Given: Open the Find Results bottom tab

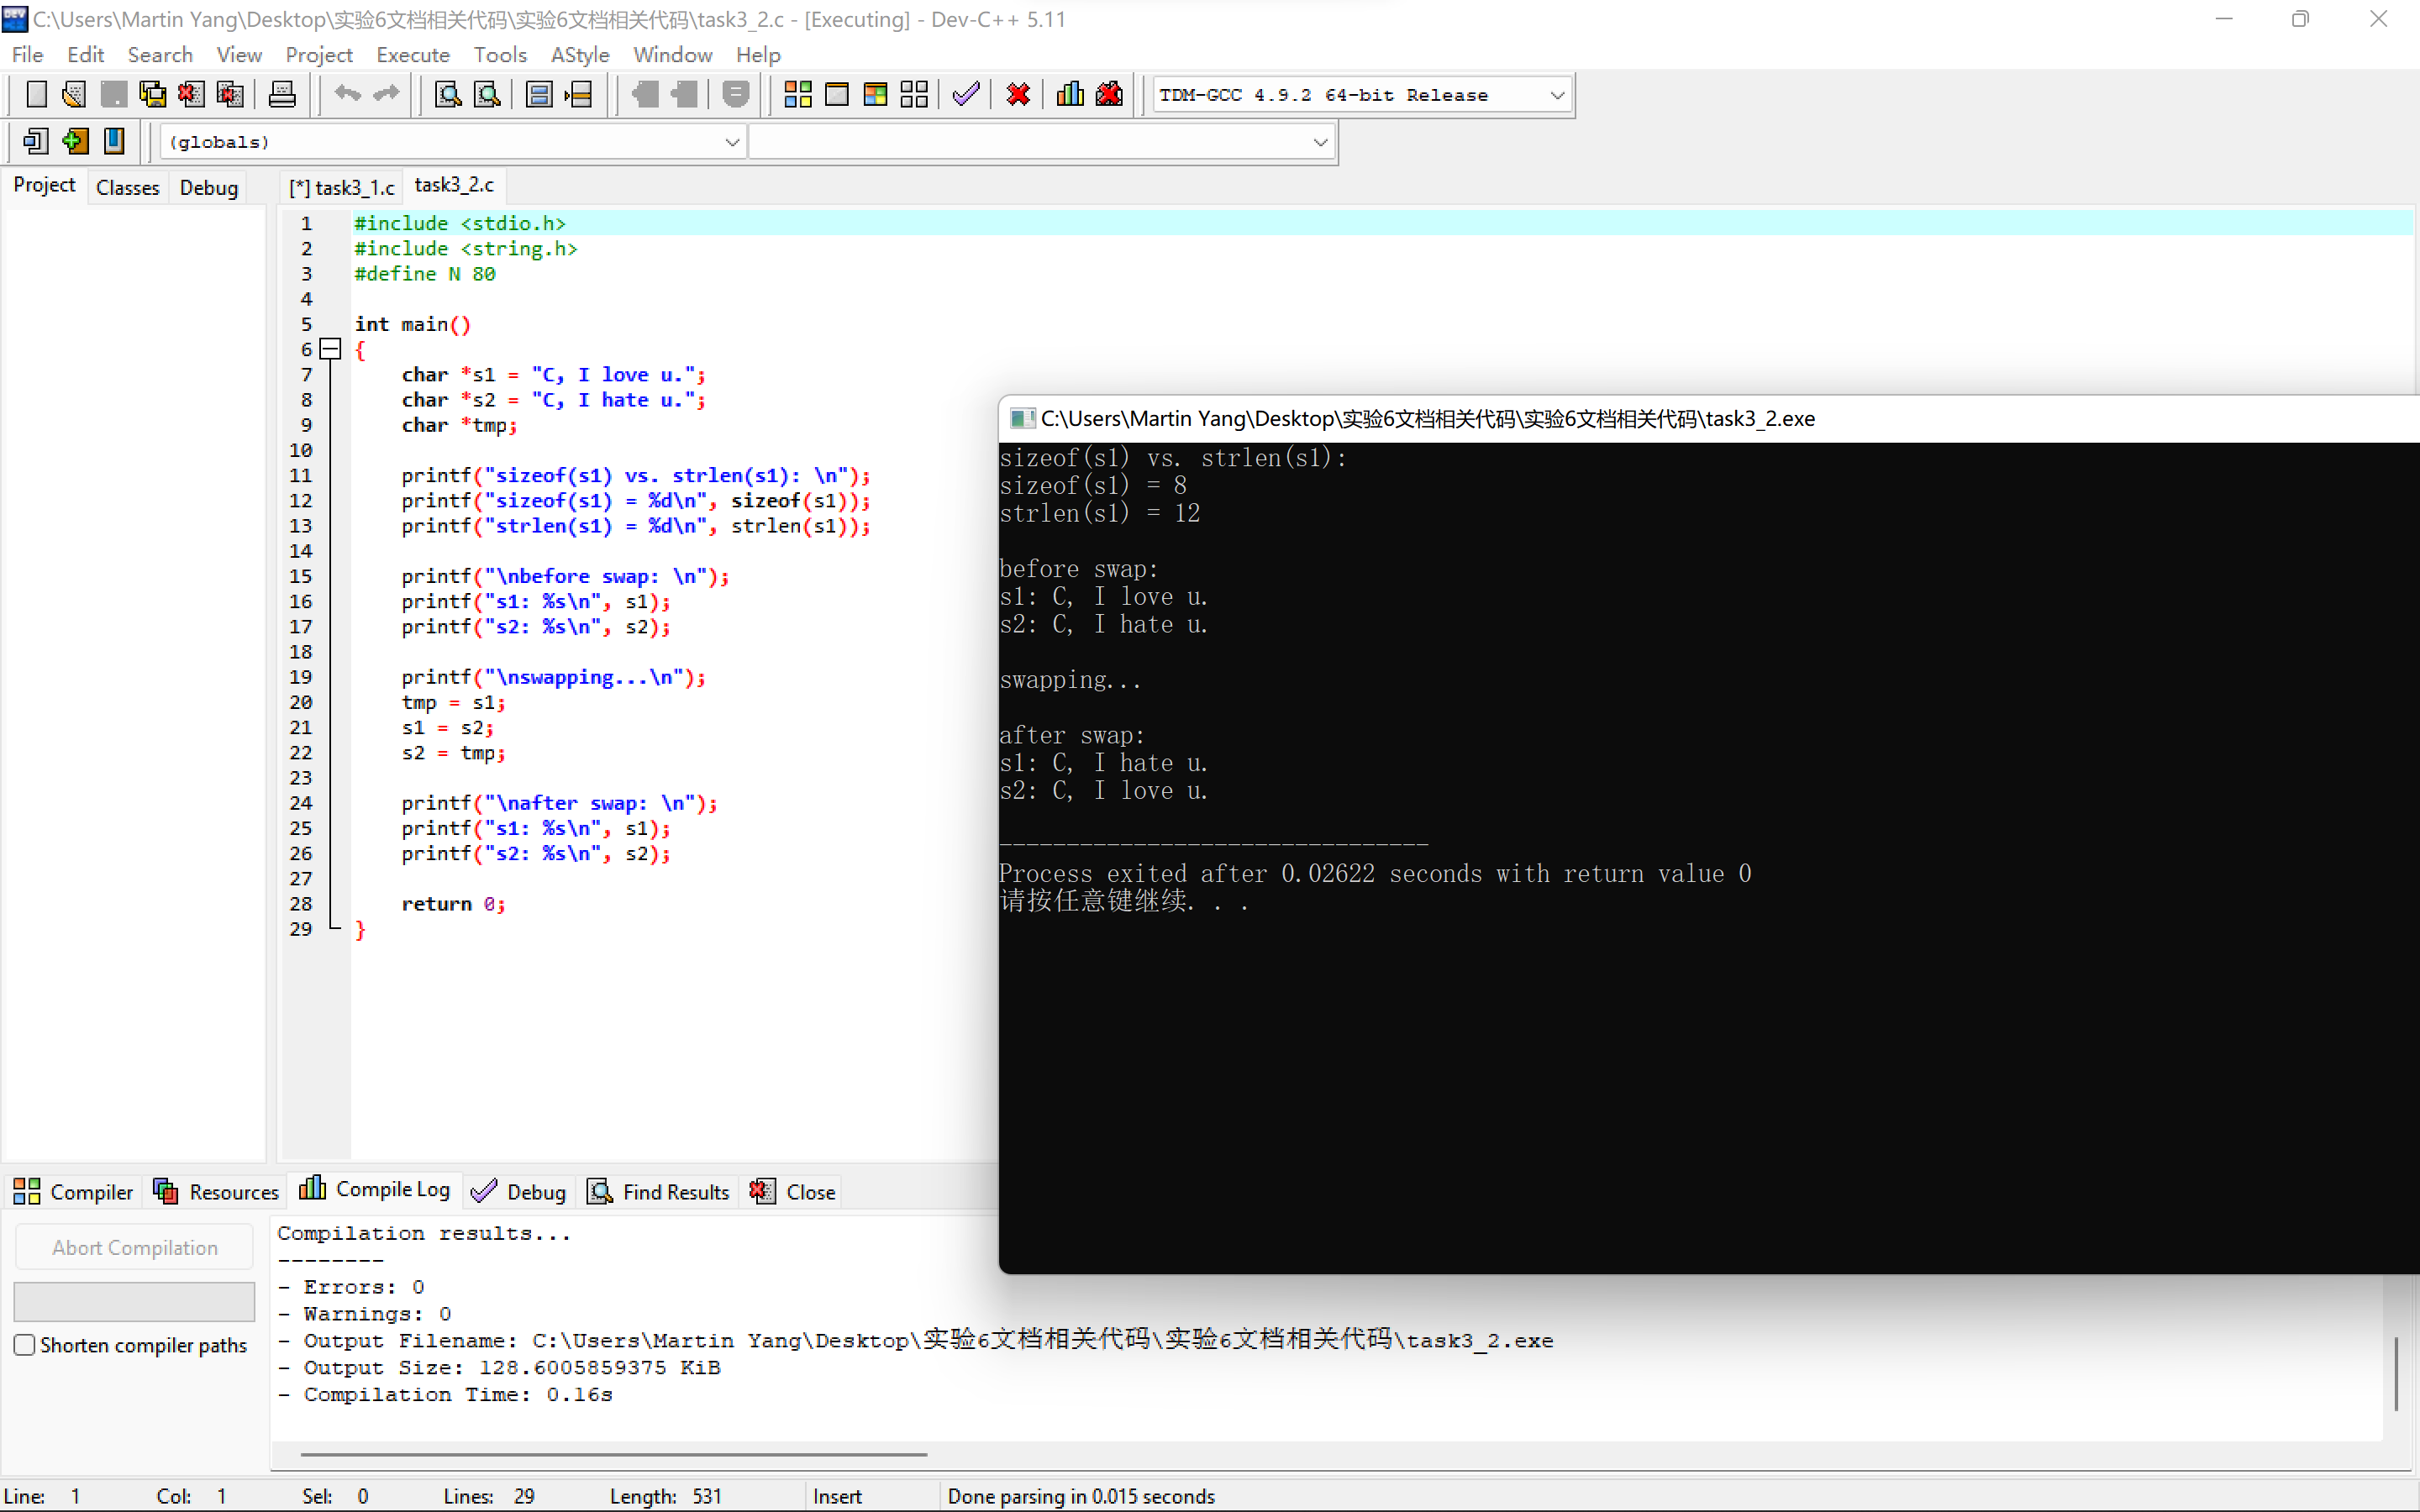Looking at the screenshot, I should pos(660,1191).
